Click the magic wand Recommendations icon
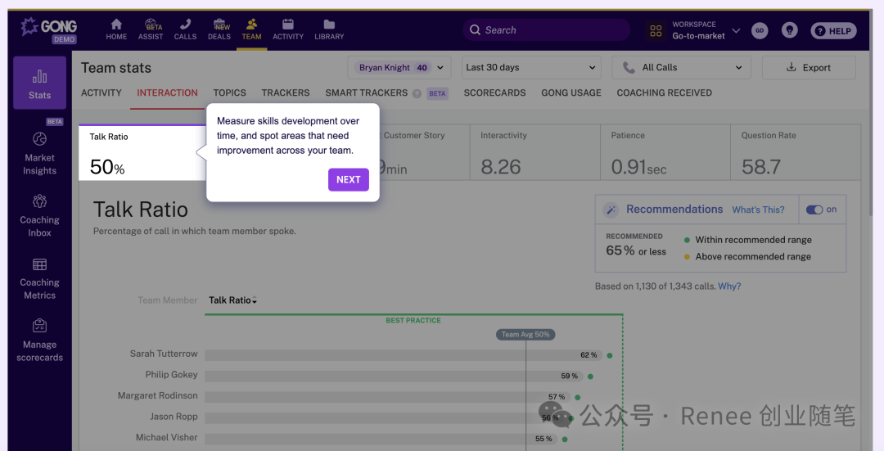Viewport: 884px width, 451px height. [x=611, y=210]
